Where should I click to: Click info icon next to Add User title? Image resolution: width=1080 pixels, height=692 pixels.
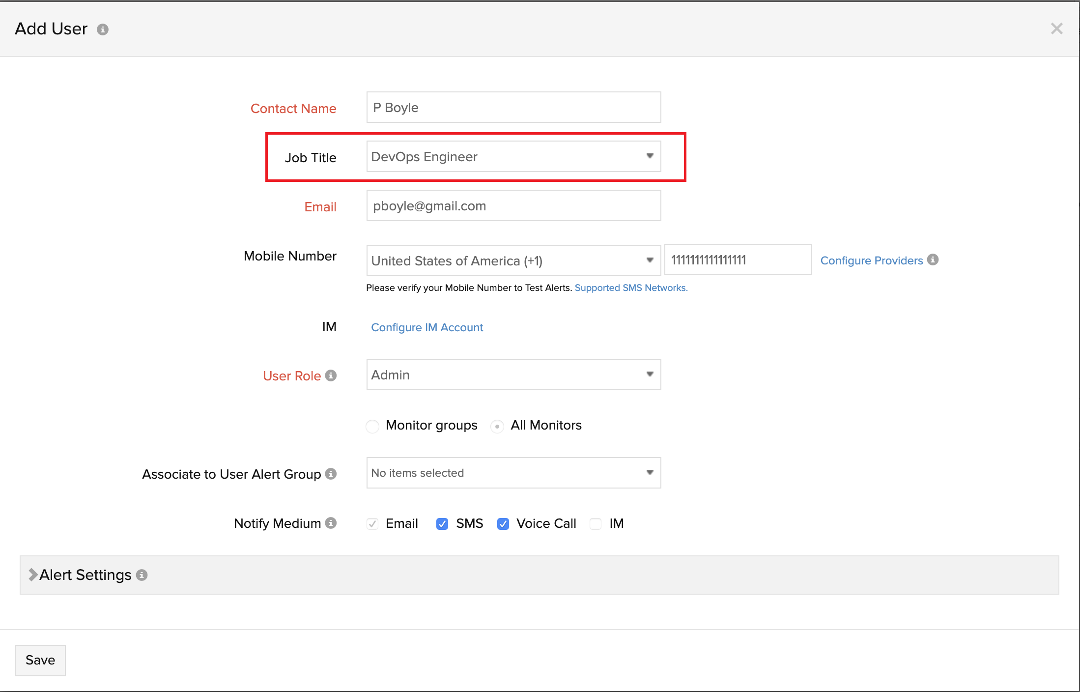[x=103, y=29]
